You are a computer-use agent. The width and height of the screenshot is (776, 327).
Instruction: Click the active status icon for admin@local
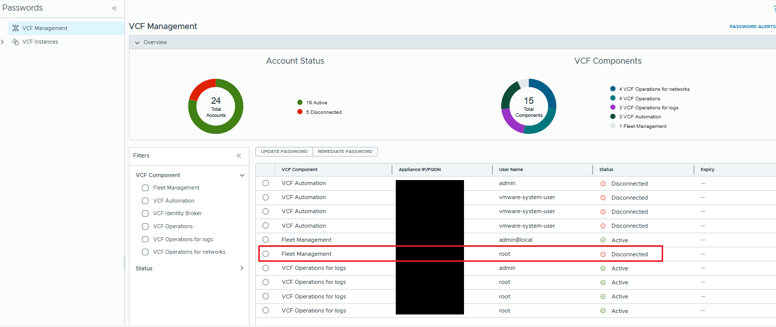[x=603, y=240]
